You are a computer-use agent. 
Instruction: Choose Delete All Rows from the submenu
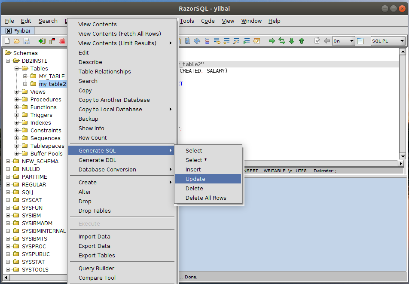pos(208,198)
